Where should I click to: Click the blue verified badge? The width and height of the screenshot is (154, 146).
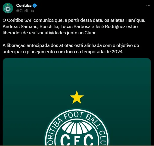[35, 6]
